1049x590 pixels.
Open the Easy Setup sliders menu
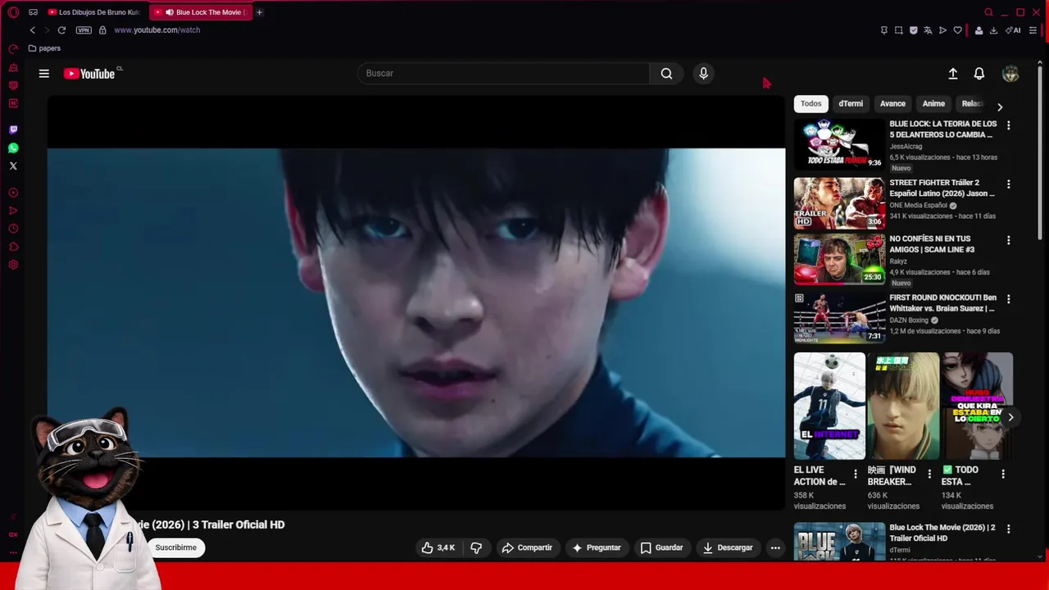pyautogui.click(x=1033, y=30)
